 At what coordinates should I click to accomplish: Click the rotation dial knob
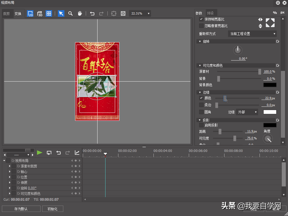click(238, 50)
